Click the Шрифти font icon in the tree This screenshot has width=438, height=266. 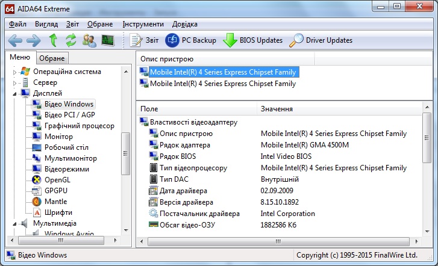click(x=37, y=212)
